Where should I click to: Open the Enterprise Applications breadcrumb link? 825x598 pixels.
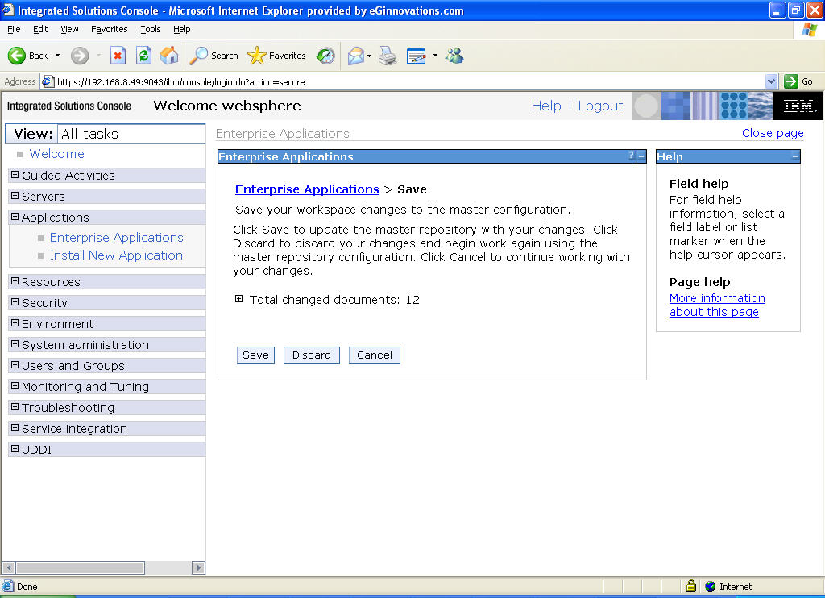click(x=307, y=189)
